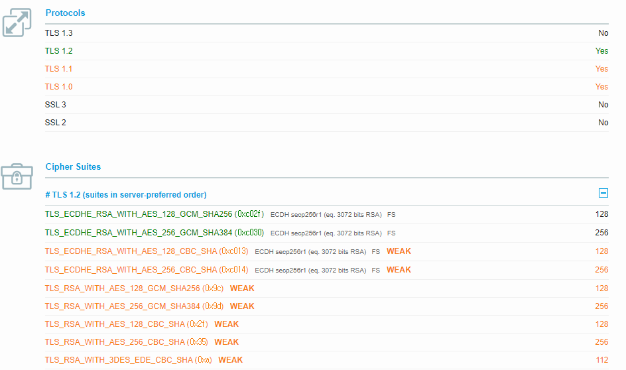This screenshot has width=626, height=370.
Task: Select the SSL 2 protocol label
Action: [x=56, y=123]
